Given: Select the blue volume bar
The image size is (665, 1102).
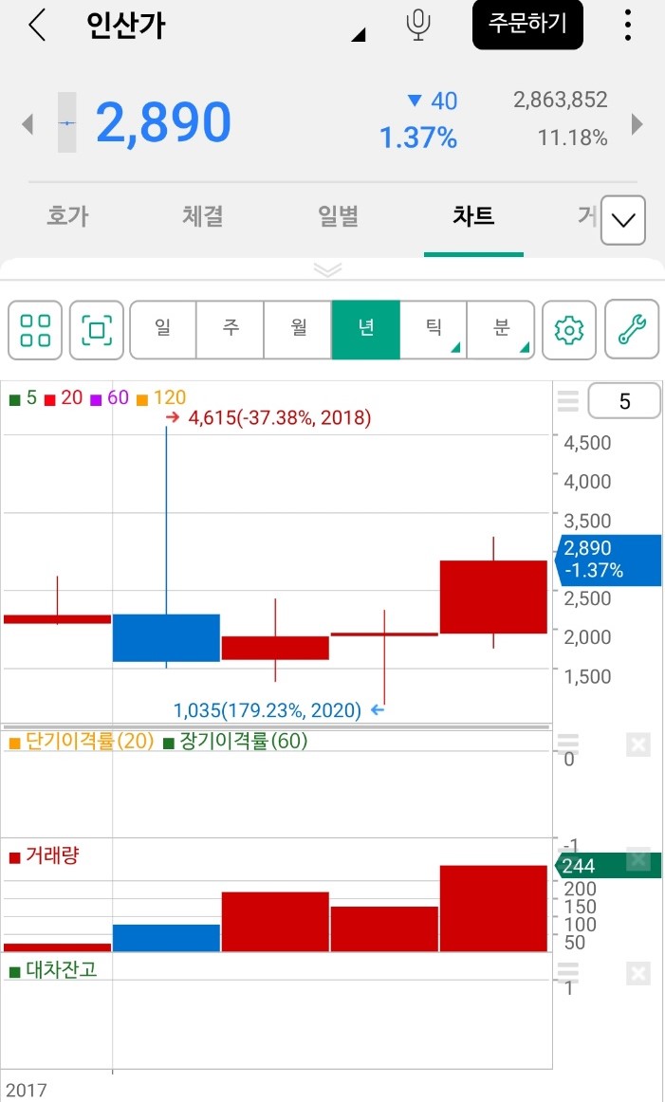Looking at the screenshot, I should 167,938.
